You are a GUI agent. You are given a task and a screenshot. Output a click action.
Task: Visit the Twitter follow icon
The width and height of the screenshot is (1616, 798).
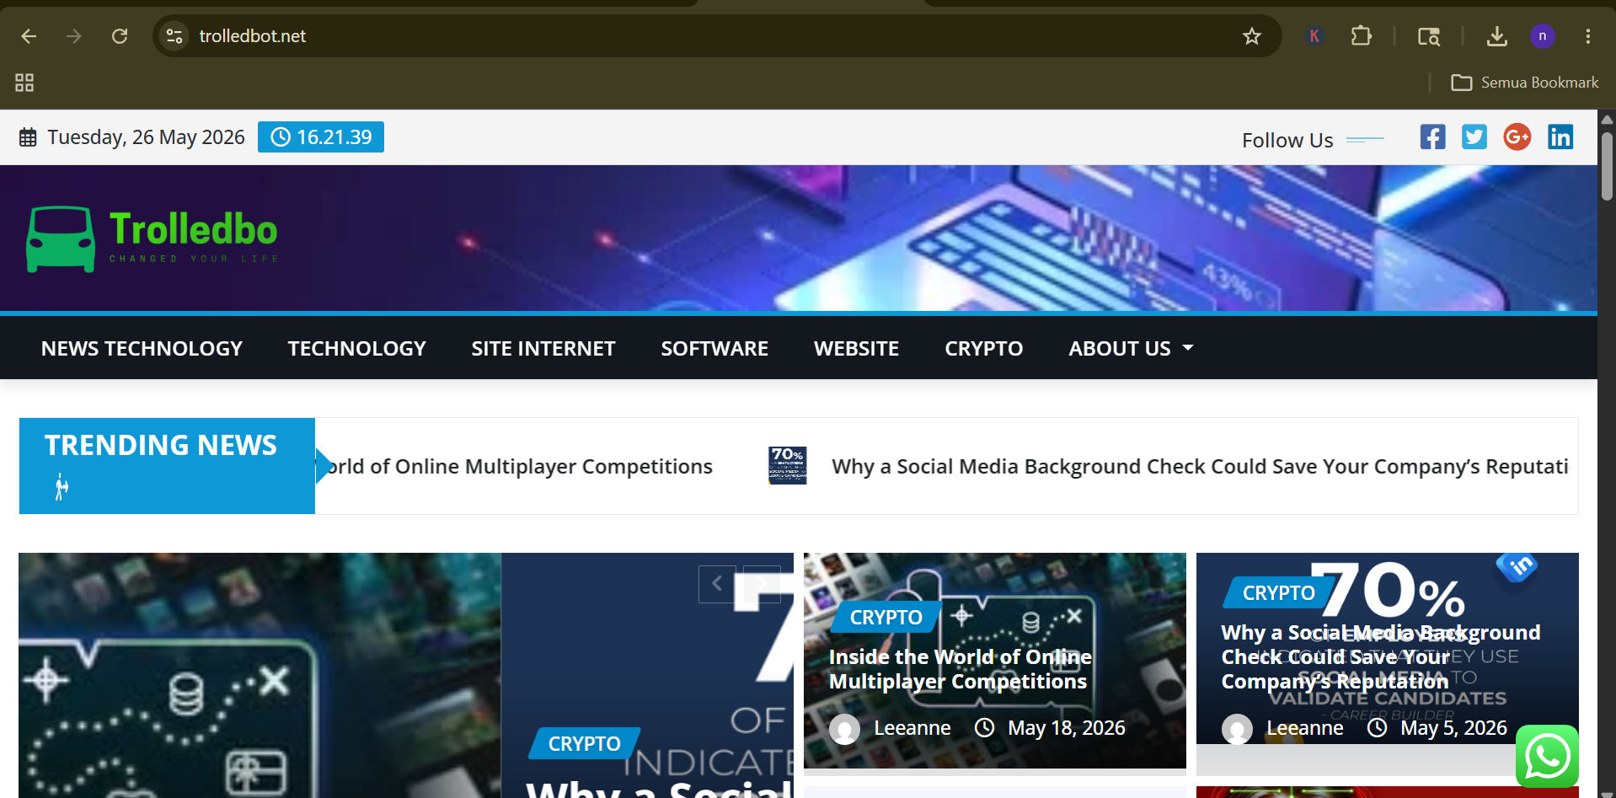click(1474, 137)
